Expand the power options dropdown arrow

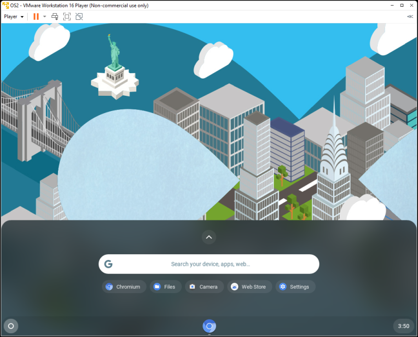44,17
